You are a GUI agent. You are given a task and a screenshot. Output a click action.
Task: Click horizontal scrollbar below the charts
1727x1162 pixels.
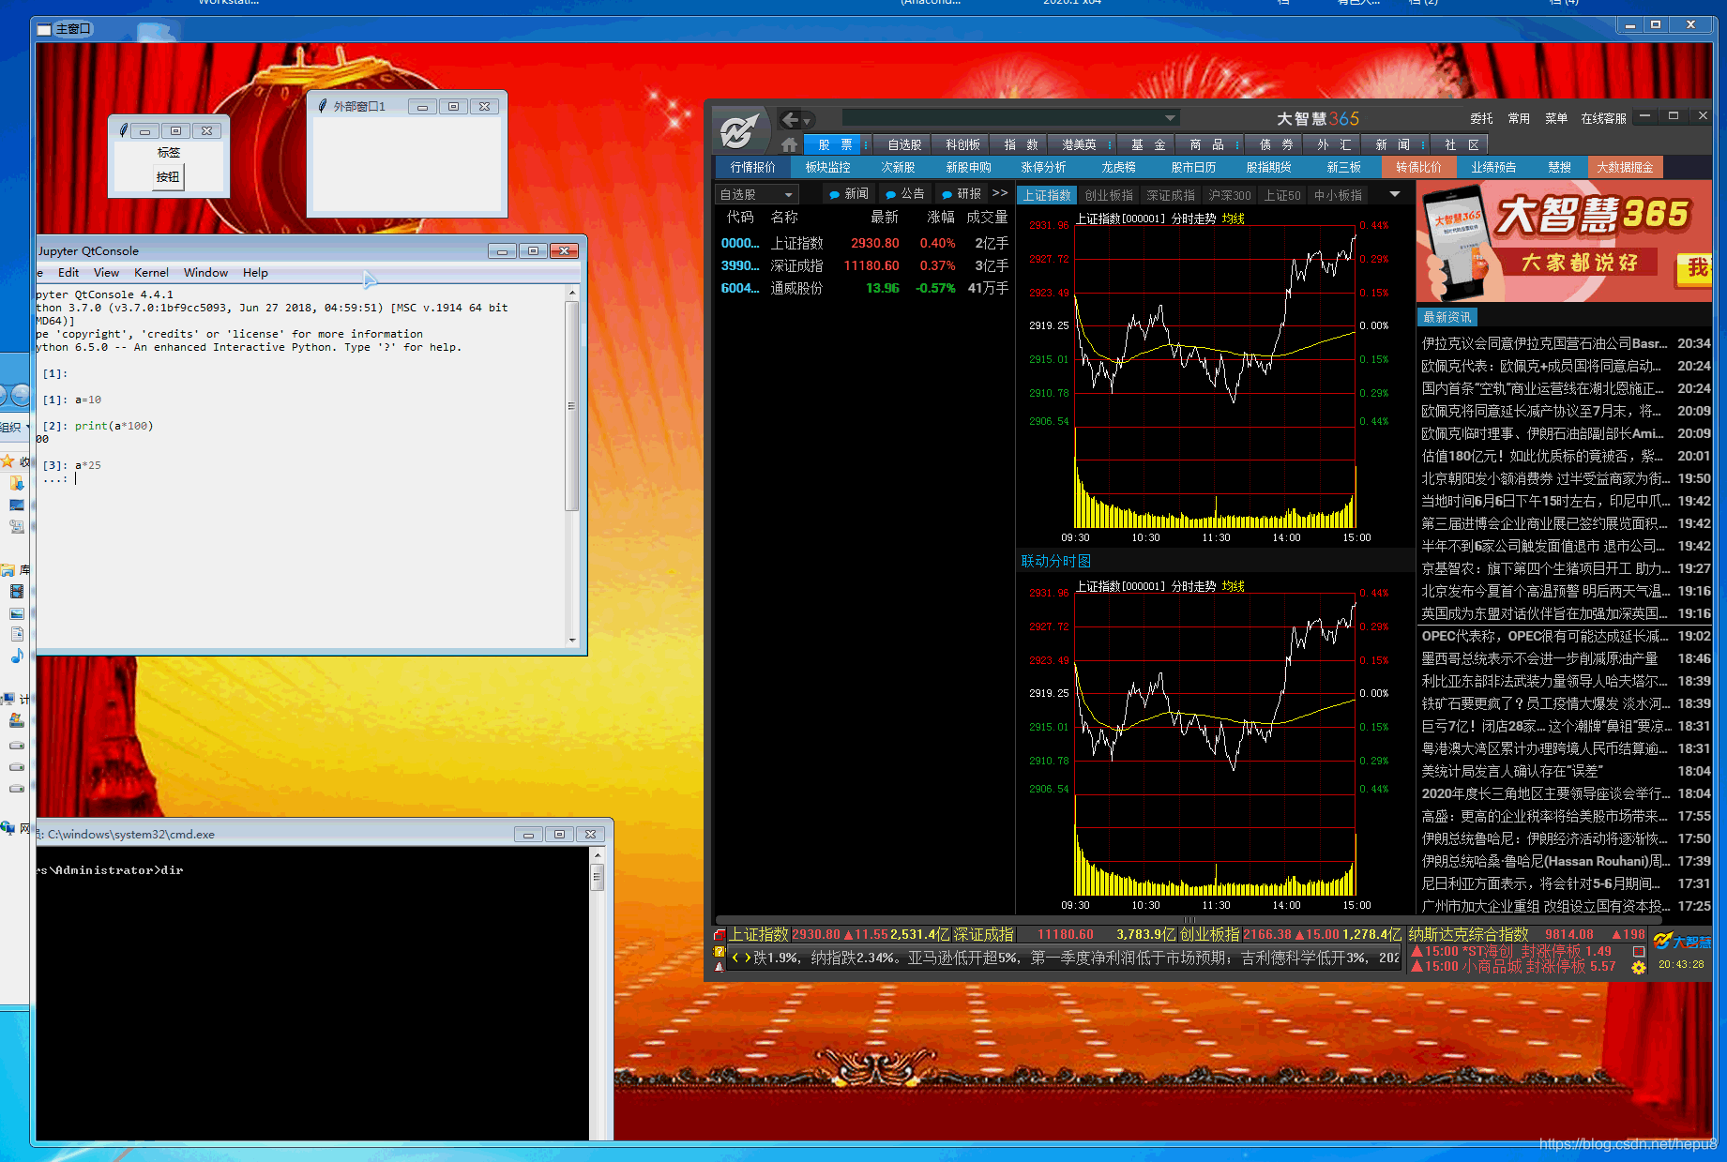[x=1189, y=920]
